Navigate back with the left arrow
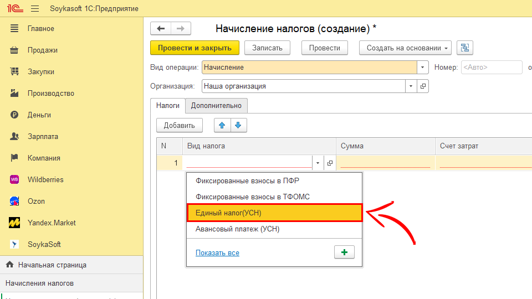This screenshot has height=299, width=532. [x=161, y=28]
